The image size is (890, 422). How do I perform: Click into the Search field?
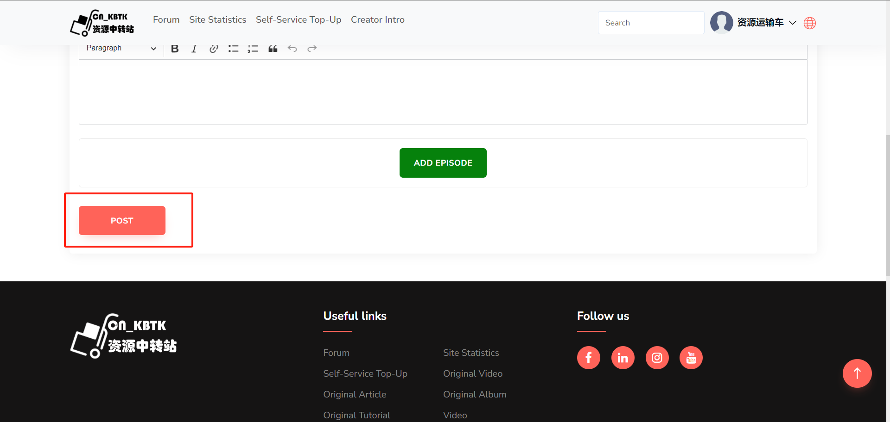[651, 23]
